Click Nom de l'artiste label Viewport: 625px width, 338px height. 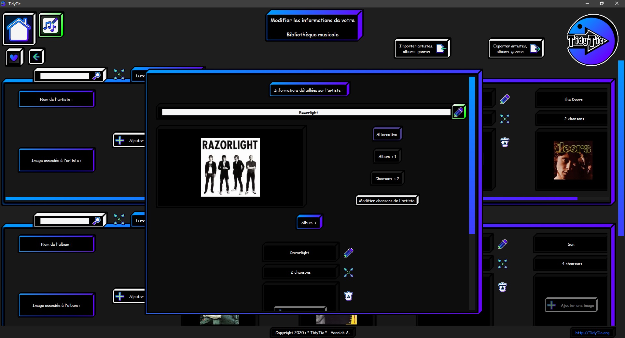pos(56,99)
